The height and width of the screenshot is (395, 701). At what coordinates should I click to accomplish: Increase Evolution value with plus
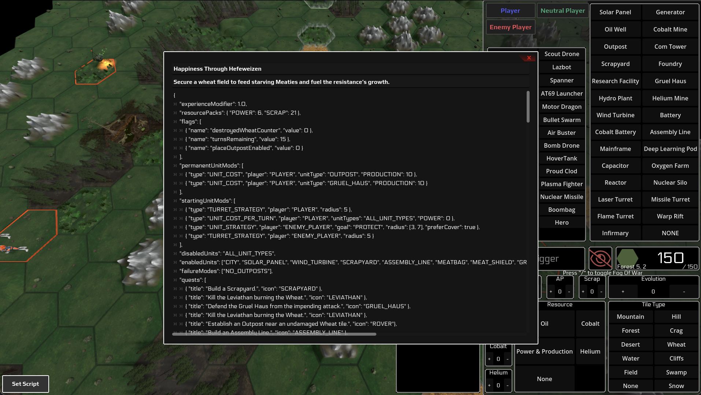623,292
